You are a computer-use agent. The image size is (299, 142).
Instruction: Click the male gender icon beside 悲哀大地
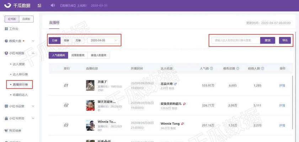[175, 84]
